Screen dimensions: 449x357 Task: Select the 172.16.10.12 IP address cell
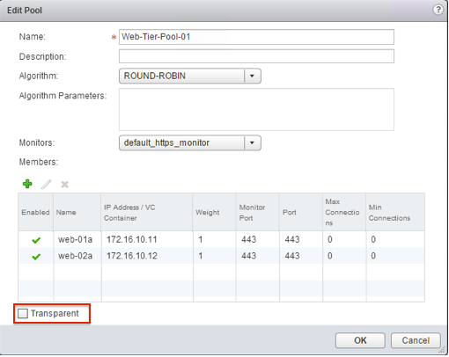(x=132, y=256)
